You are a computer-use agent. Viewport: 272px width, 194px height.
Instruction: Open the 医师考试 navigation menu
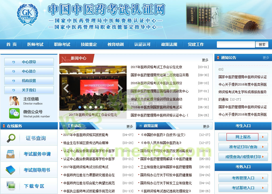pos(35,44)
